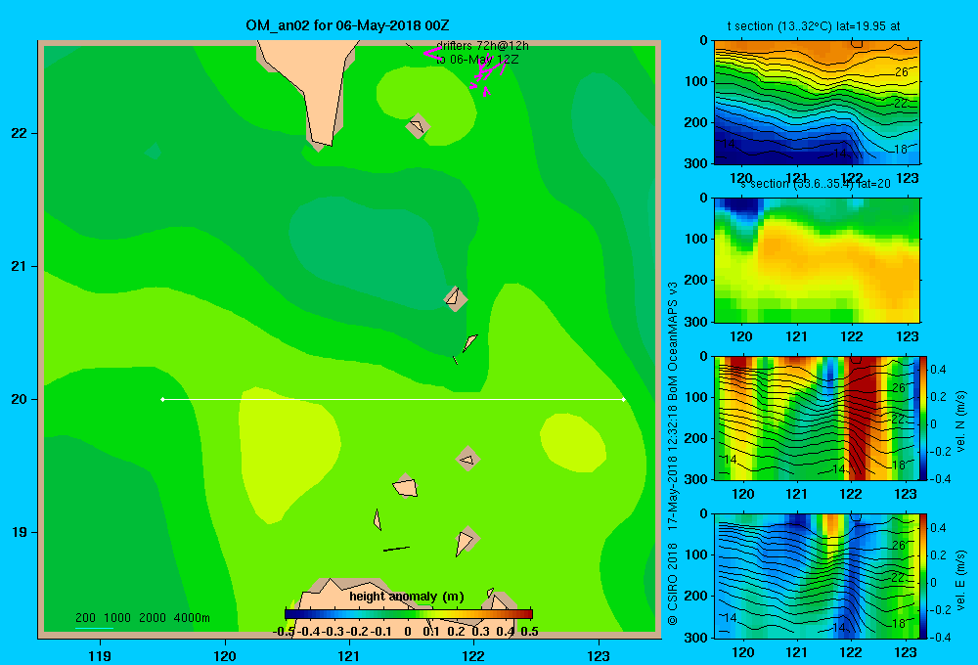Click the small island near 22°N, 121.5°E

coord(418,126)
